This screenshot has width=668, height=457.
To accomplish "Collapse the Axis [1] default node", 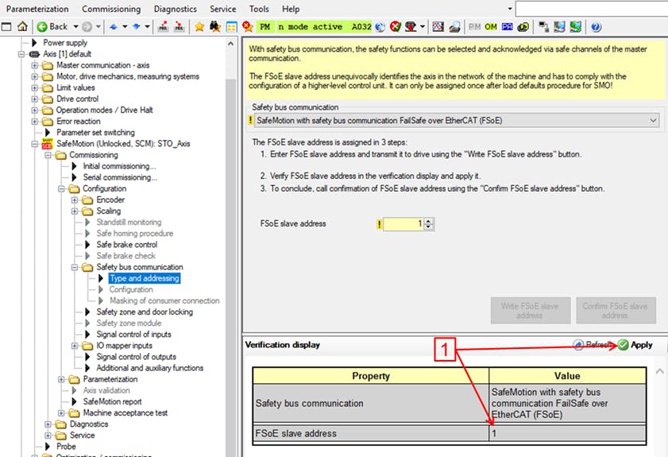I will tap(21, 54).
